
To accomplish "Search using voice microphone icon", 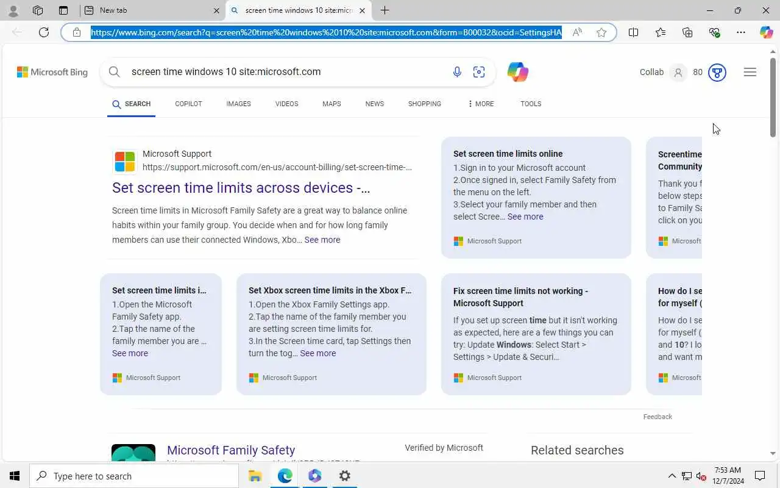I will coord(457,72).
